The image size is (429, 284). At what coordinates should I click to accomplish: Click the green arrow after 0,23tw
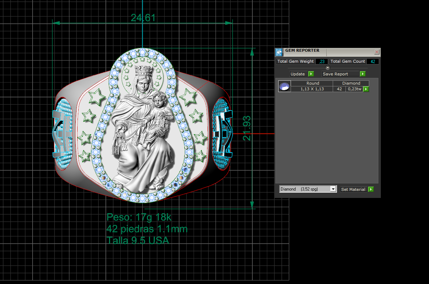[366, 89]
